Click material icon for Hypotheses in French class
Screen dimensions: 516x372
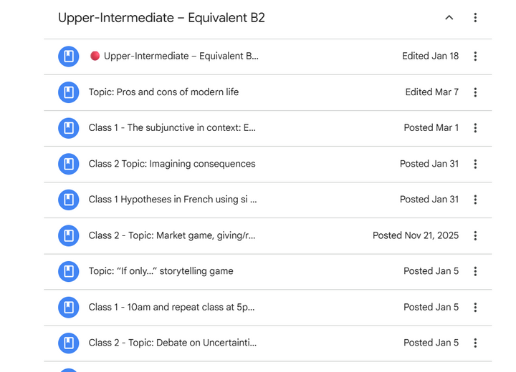(69, 200)
